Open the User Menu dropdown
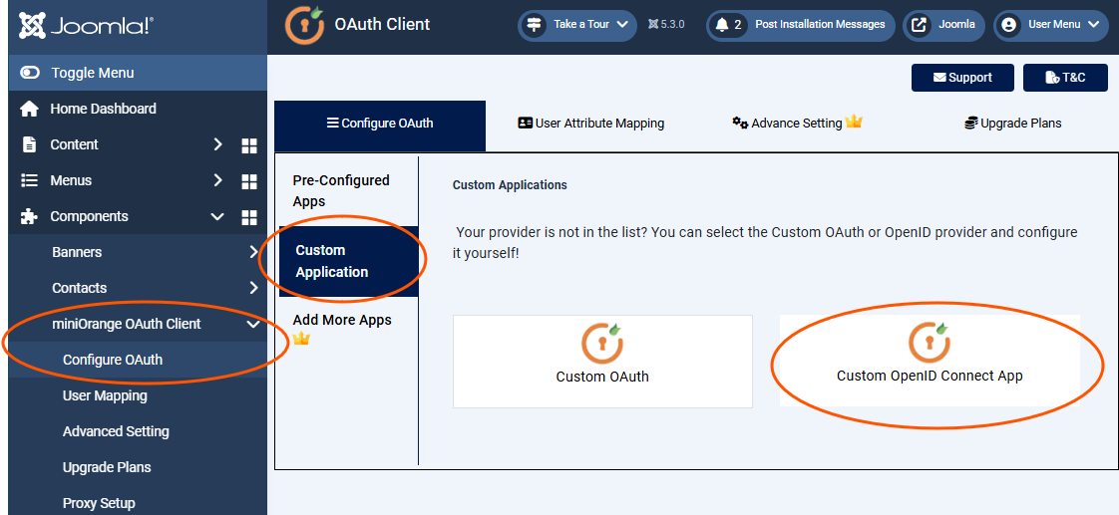Image resolution: width=1119 pixels, height=515 pixels. (1050, 25)
